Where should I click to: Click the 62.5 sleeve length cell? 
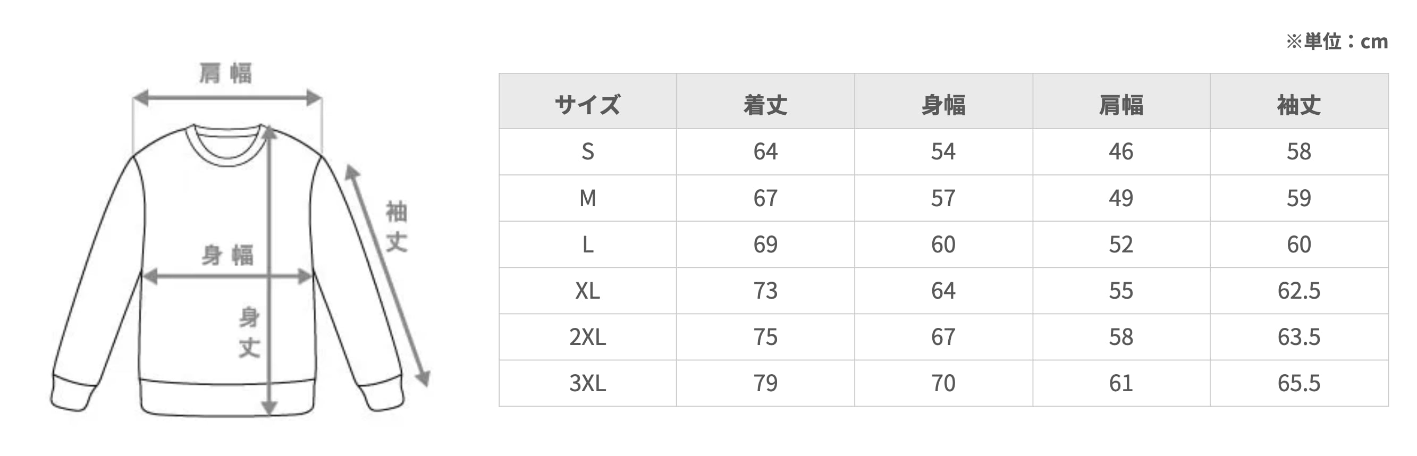pos(1298,290)
